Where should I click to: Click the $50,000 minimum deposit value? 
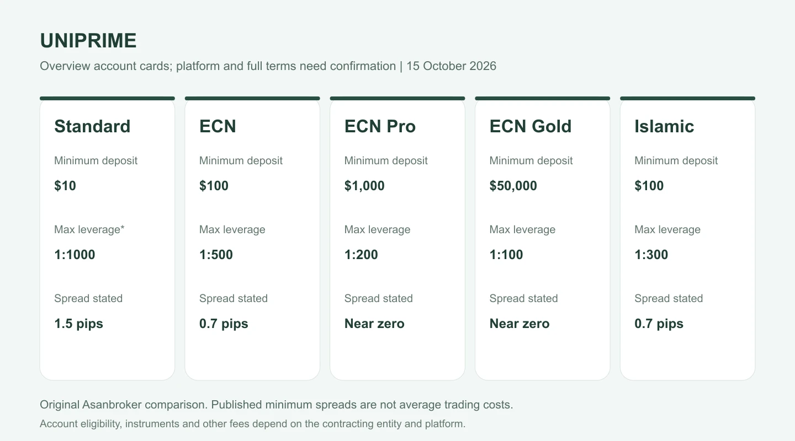(x=513, y=186)
